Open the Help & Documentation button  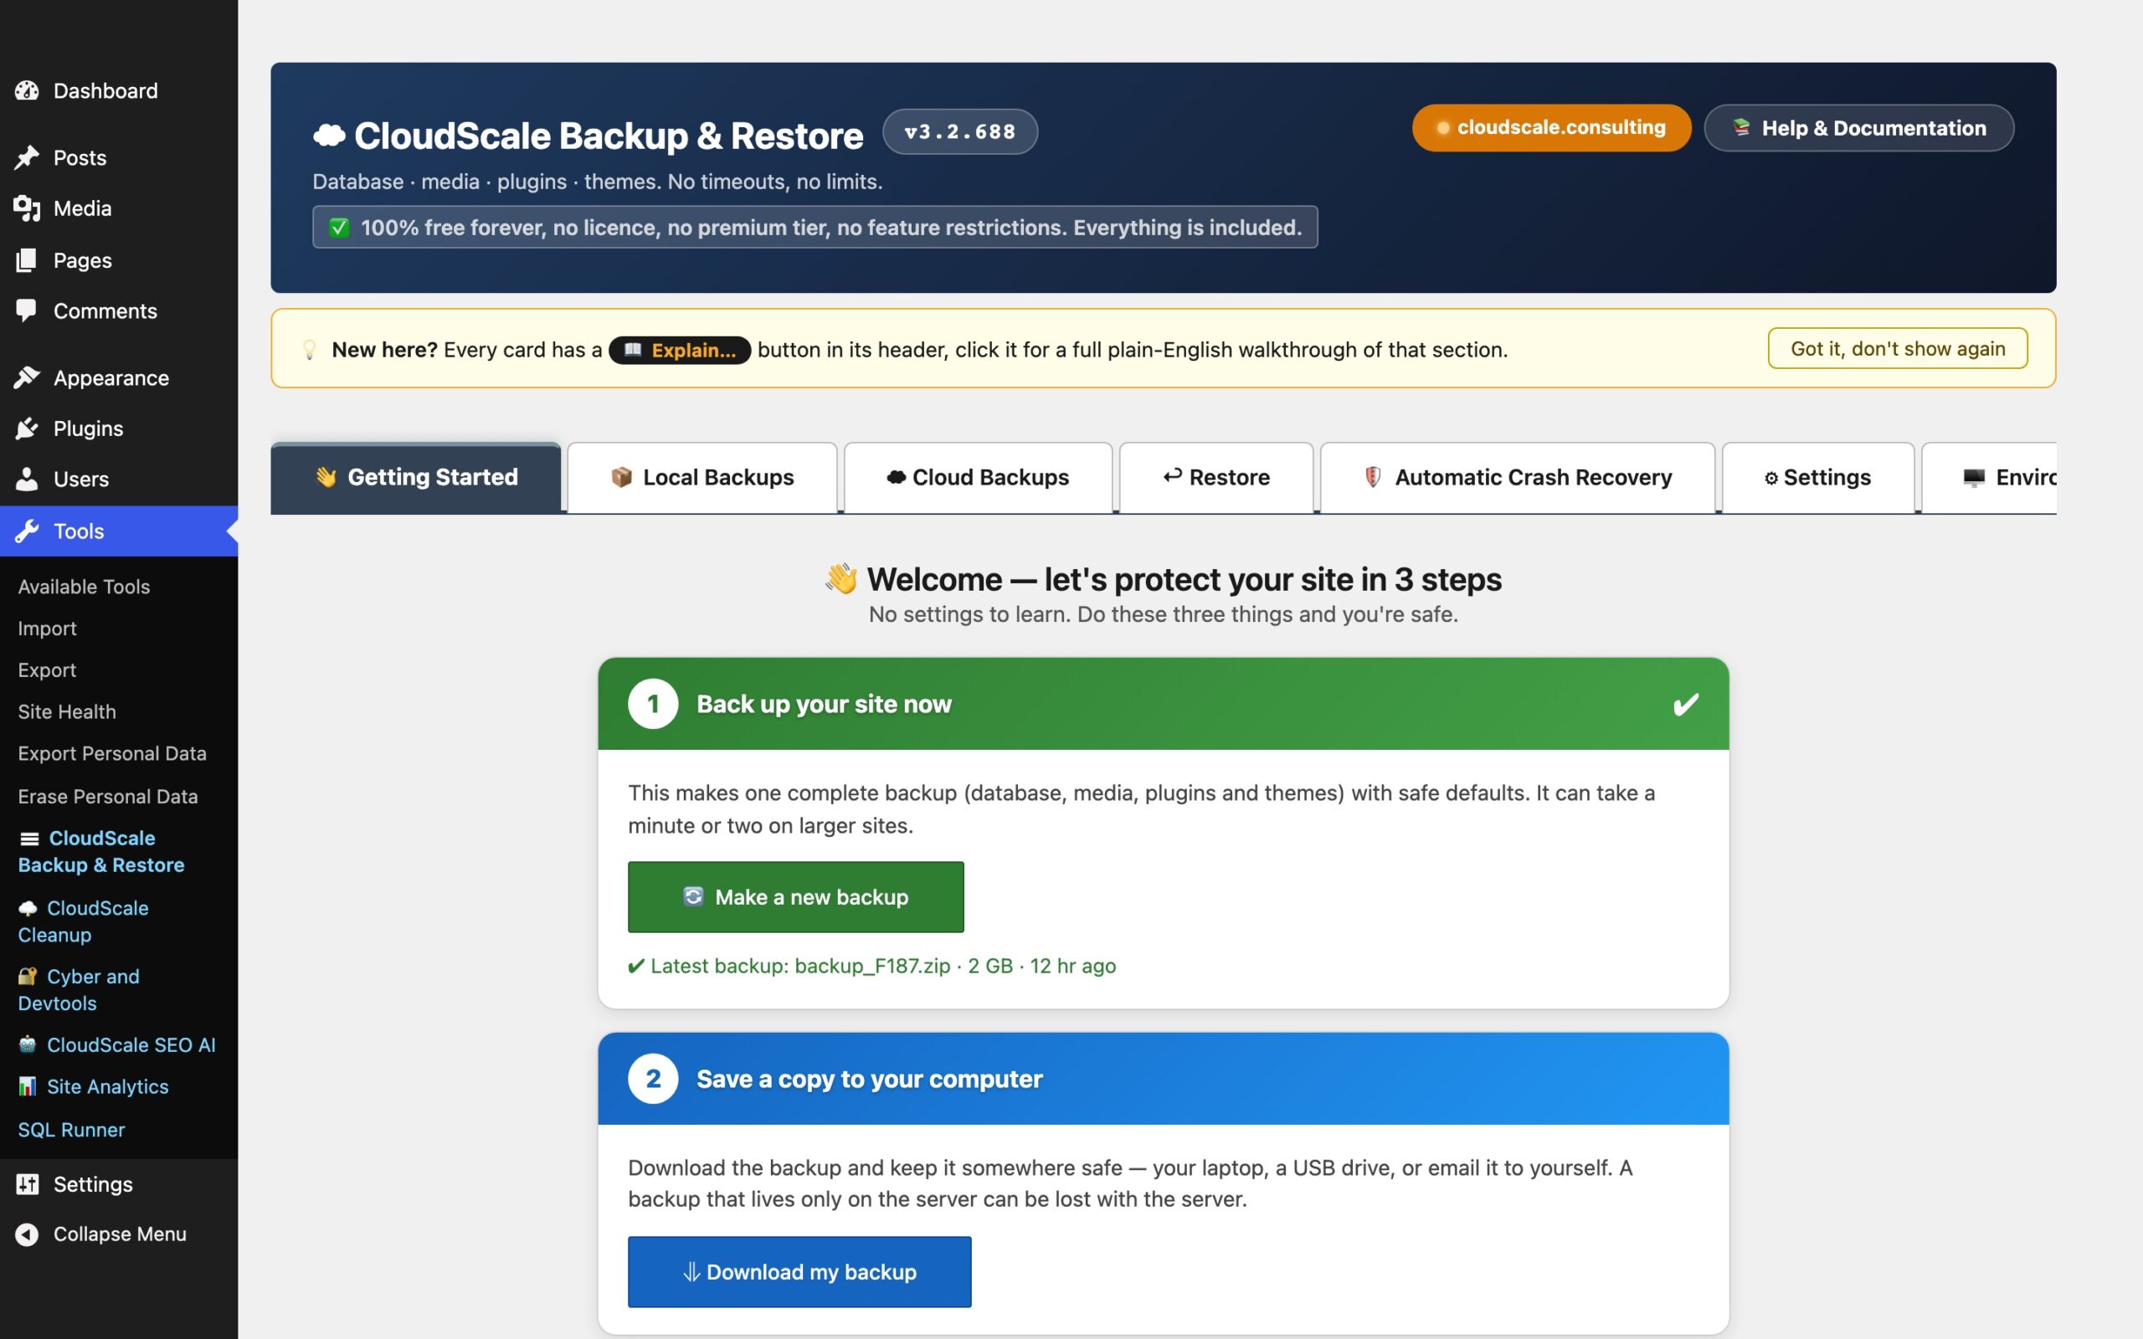point(1858,128)
